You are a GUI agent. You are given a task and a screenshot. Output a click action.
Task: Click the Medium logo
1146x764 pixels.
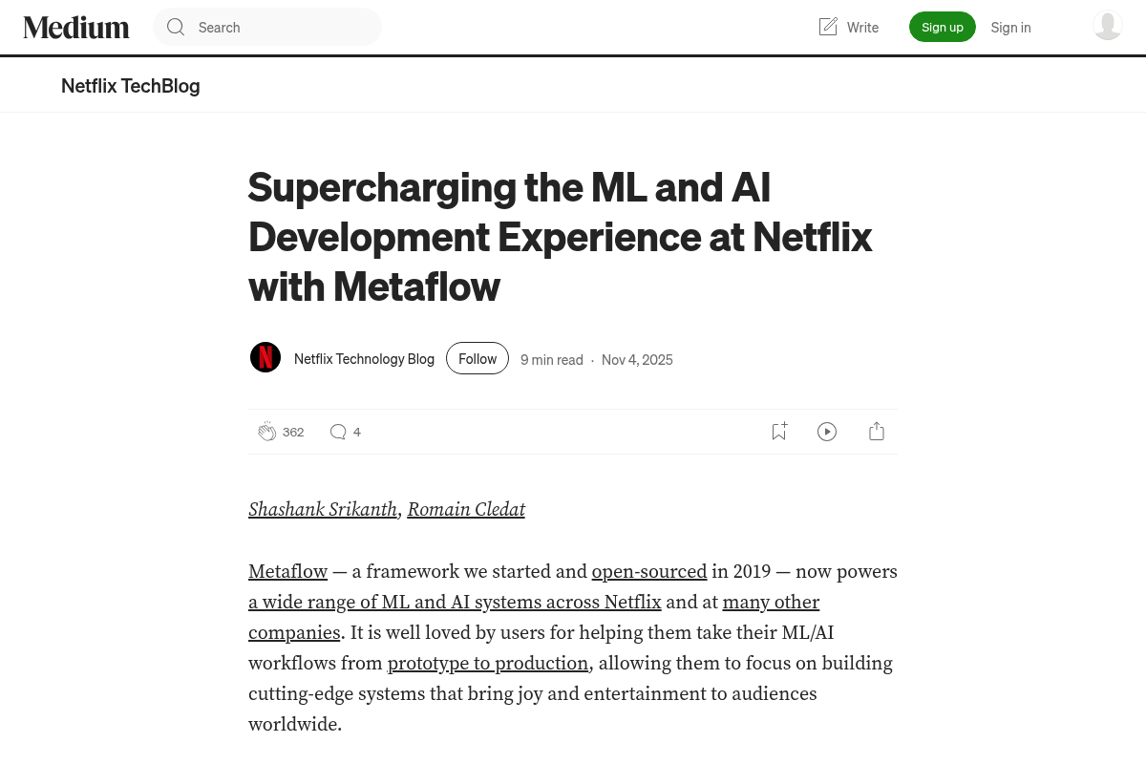[76, 27]
